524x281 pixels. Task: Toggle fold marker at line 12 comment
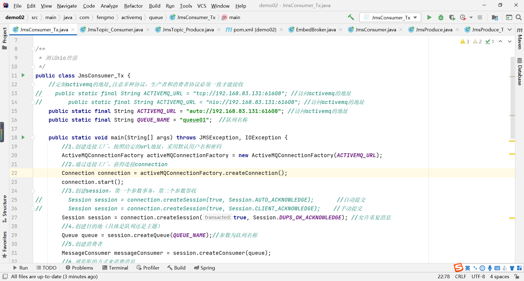tap(33, 85)
